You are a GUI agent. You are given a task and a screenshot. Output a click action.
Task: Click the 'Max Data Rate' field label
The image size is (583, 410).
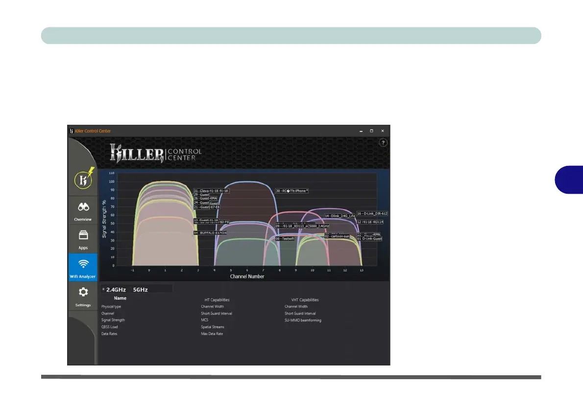pyautogui.click(x=212, y=334)
